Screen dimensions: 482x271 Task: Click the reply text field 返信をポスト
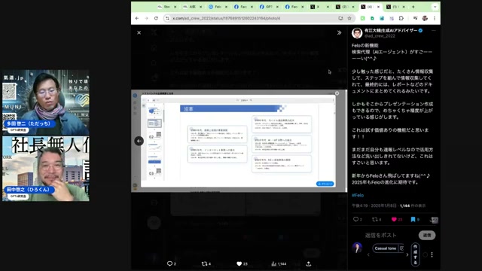coord(380,236)
